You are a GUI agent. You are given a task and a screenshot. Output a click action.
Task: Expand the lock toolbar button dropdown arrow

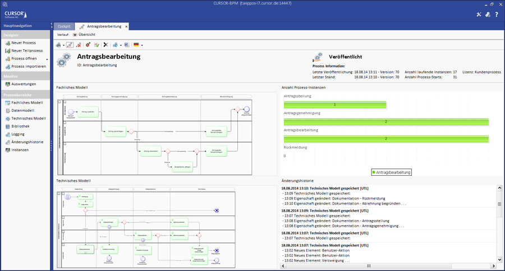pos(64,45)
